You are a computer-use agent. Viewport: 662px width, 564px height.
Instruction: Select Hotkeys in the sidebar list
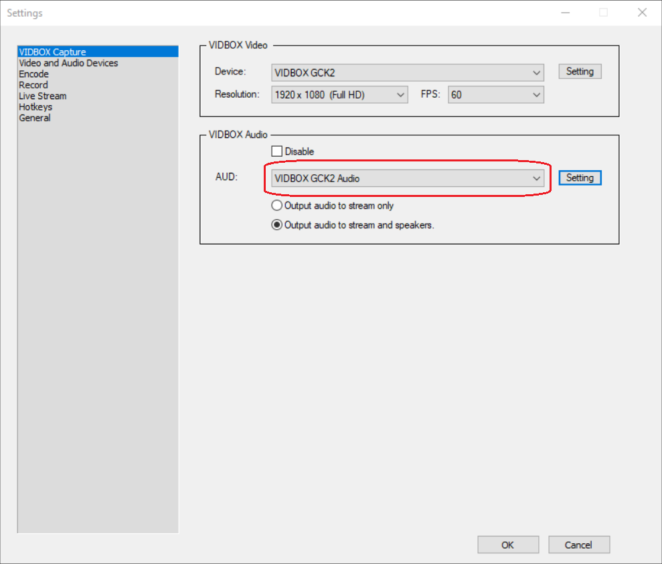[x=35, y=107]
